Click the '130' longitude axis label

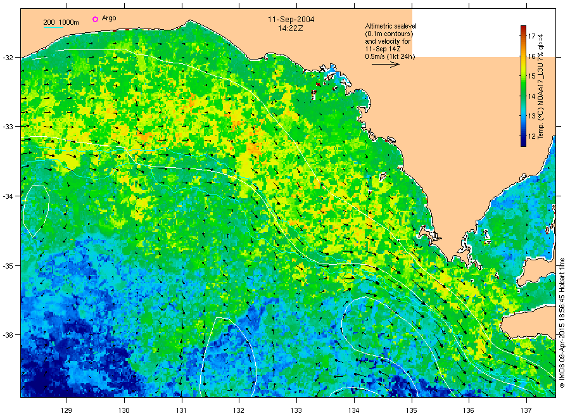point(124,411)
